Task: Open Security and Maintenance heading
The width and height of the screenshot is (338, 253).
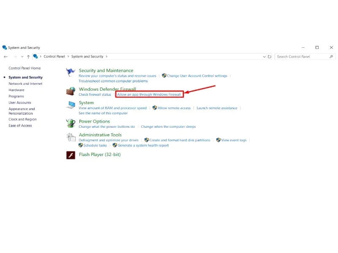Action: click(x=106, y=70)
